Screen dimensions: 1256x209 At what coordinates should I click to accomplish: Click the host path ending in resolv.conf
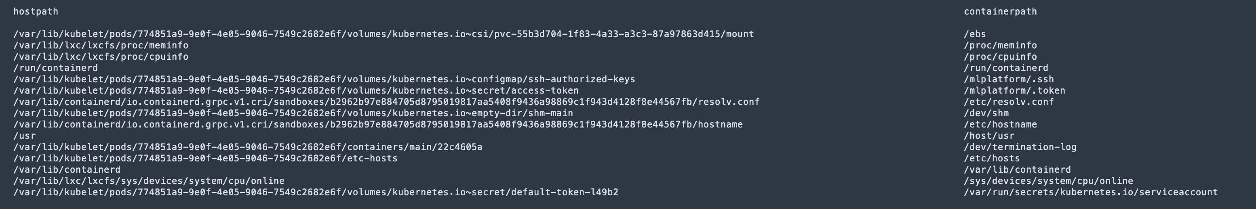click(387, 102)
